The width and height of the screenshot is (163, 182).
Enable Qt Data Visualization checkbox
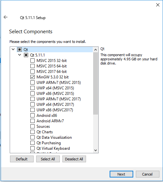[x=32, y=137]
